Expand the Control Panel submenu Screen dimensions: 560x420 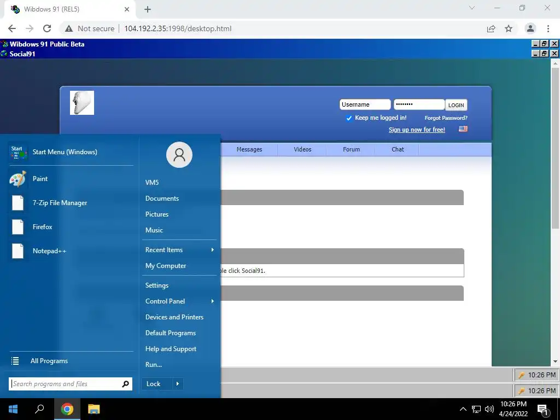(213, 301)
